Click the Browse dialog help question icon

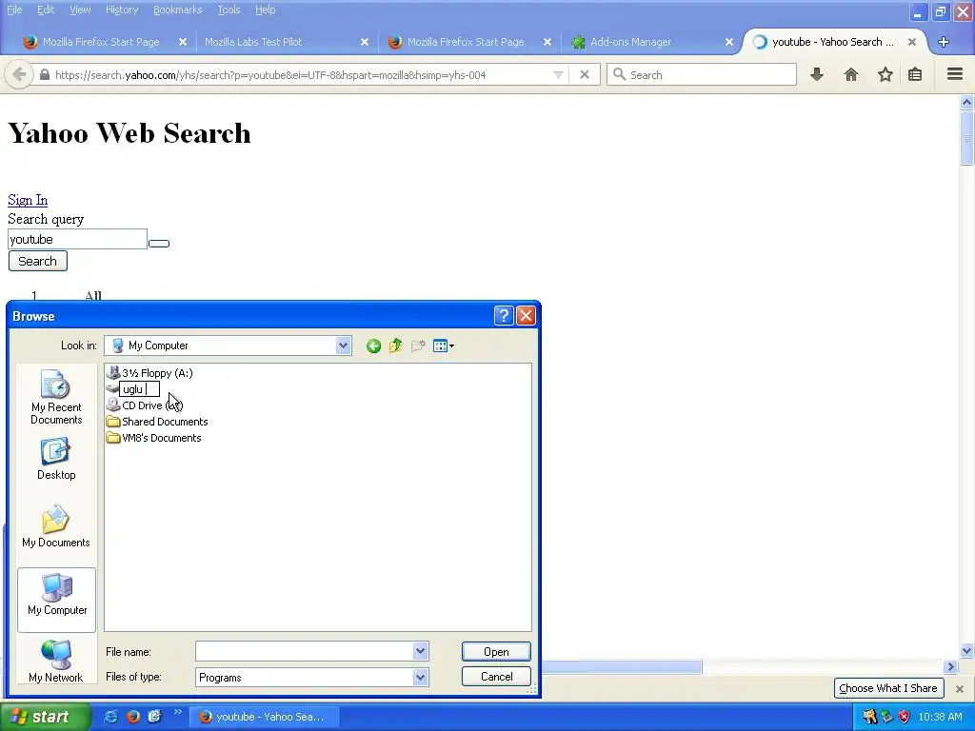(x=503, y=316)
